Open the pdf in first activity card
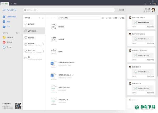158x113 pixels. pos(143,22)
